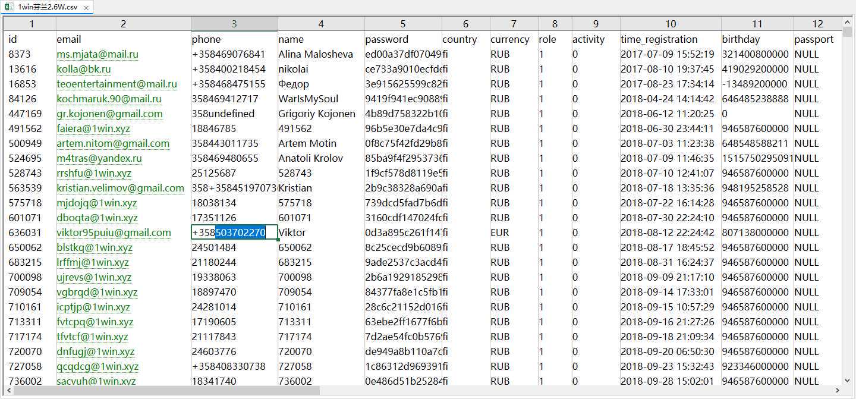Select column header 1
The height and width of the screenshot is (399, 856).
[x=31, y=24]
